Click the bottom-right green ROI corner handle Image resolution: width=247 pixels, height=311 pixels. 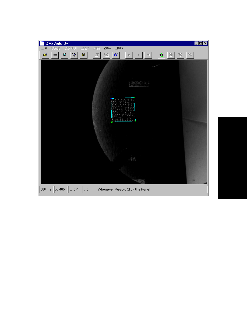point(135,121)
